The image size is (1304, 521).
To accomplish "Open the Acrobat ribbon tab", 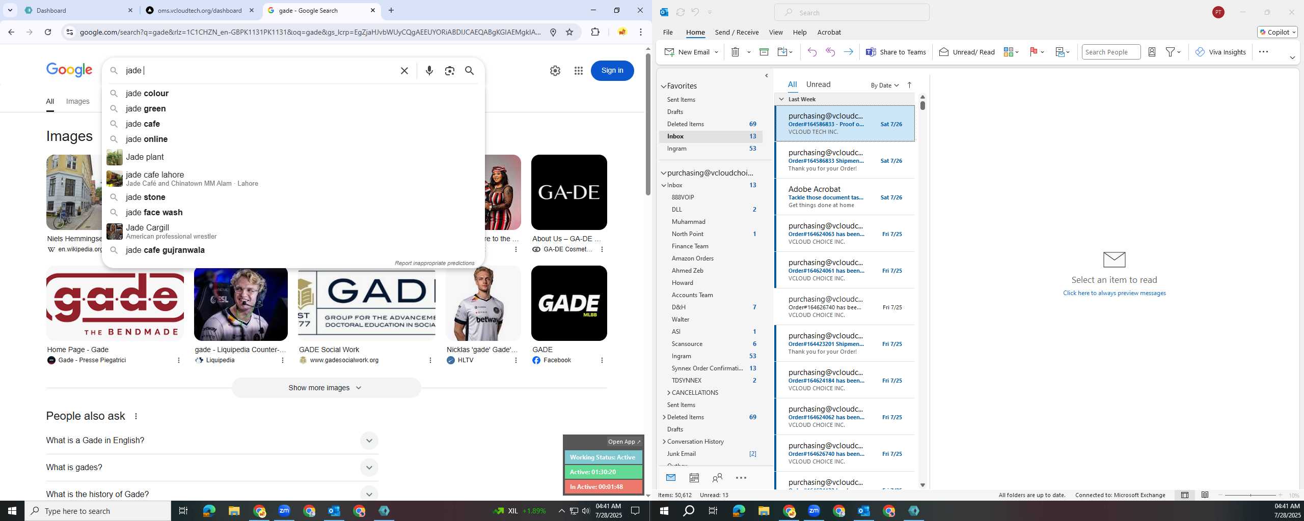I will point(829,32).
